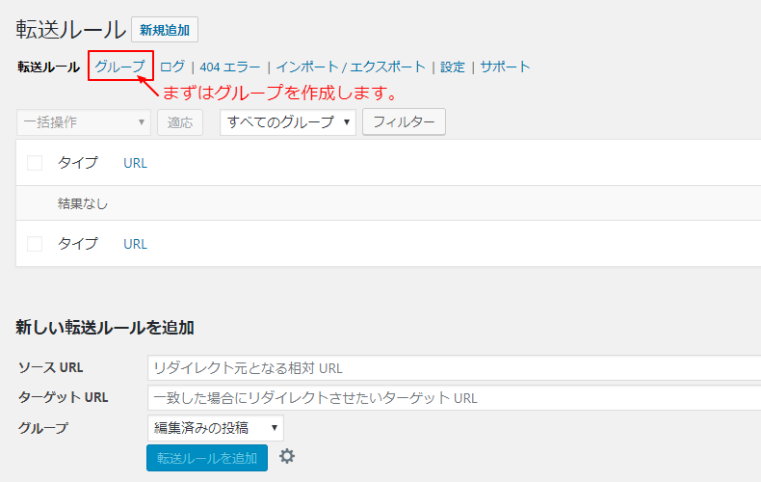This screenshot has width=761, height=482.
Task: Sort by URL in table header
Action: (136, 163)
